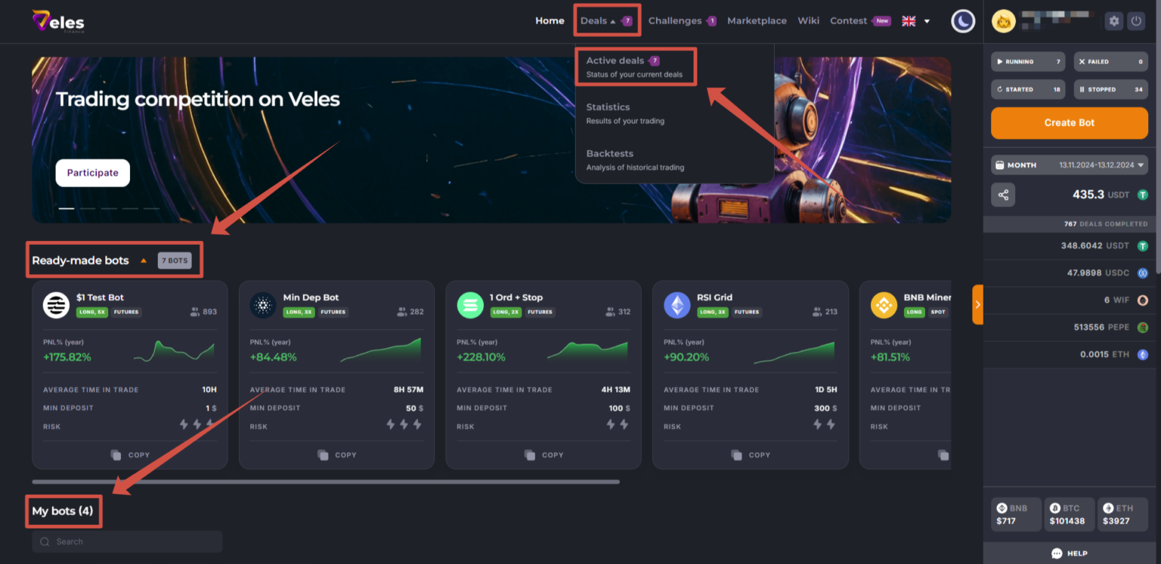Click the BNB price ticker tile
This screenshot has height=564, width=1161.
click(1016, 514)
